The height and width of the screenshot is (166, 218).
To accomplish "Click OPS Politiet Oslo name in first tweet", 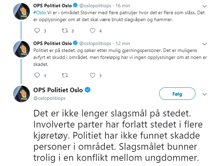I will coord(52,5).
